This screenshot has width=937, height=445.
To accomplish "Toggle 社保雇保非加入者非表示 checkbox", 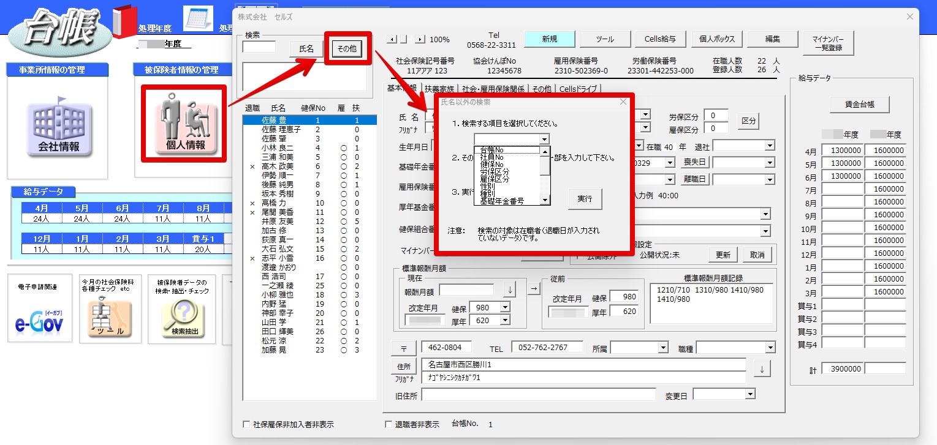I will click(x=247, y=424).
